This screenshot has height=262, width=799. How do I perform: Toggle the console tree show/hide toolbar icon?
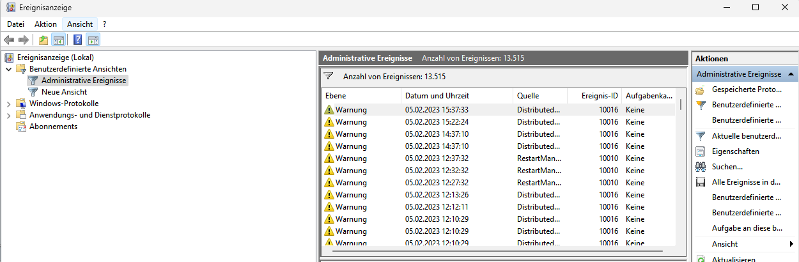click(x=58, y=40)
